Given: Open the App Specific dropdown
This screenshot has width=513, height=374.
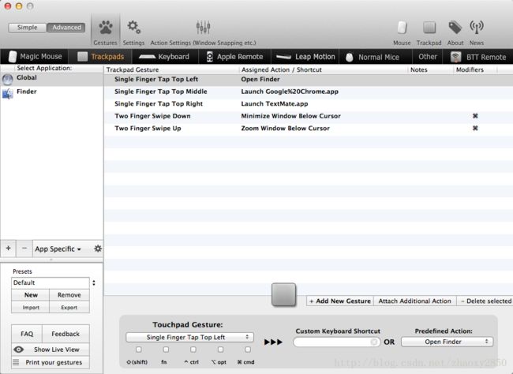Looking at the screenshot, I should tap(58, 249).
